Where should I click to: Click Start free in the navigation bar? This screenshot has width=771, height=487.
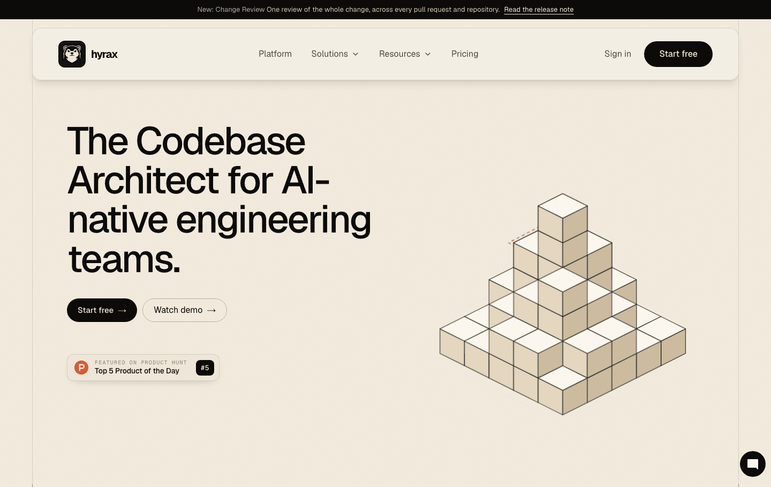pyautogui.click(x=678, y=54)
